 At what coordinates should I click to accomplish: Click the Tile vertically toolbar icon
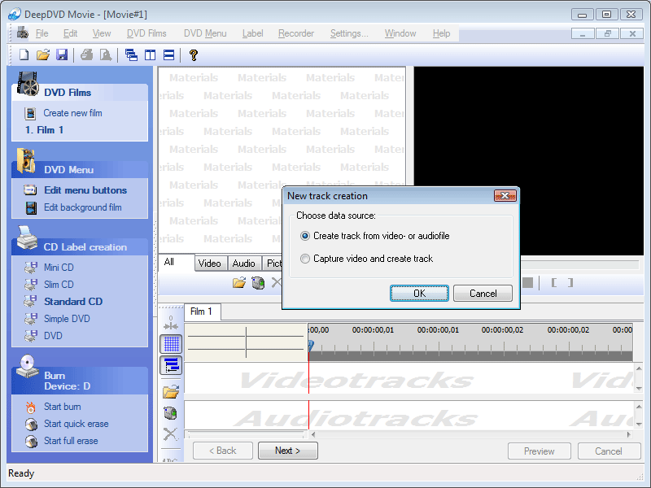click(150, 54)
